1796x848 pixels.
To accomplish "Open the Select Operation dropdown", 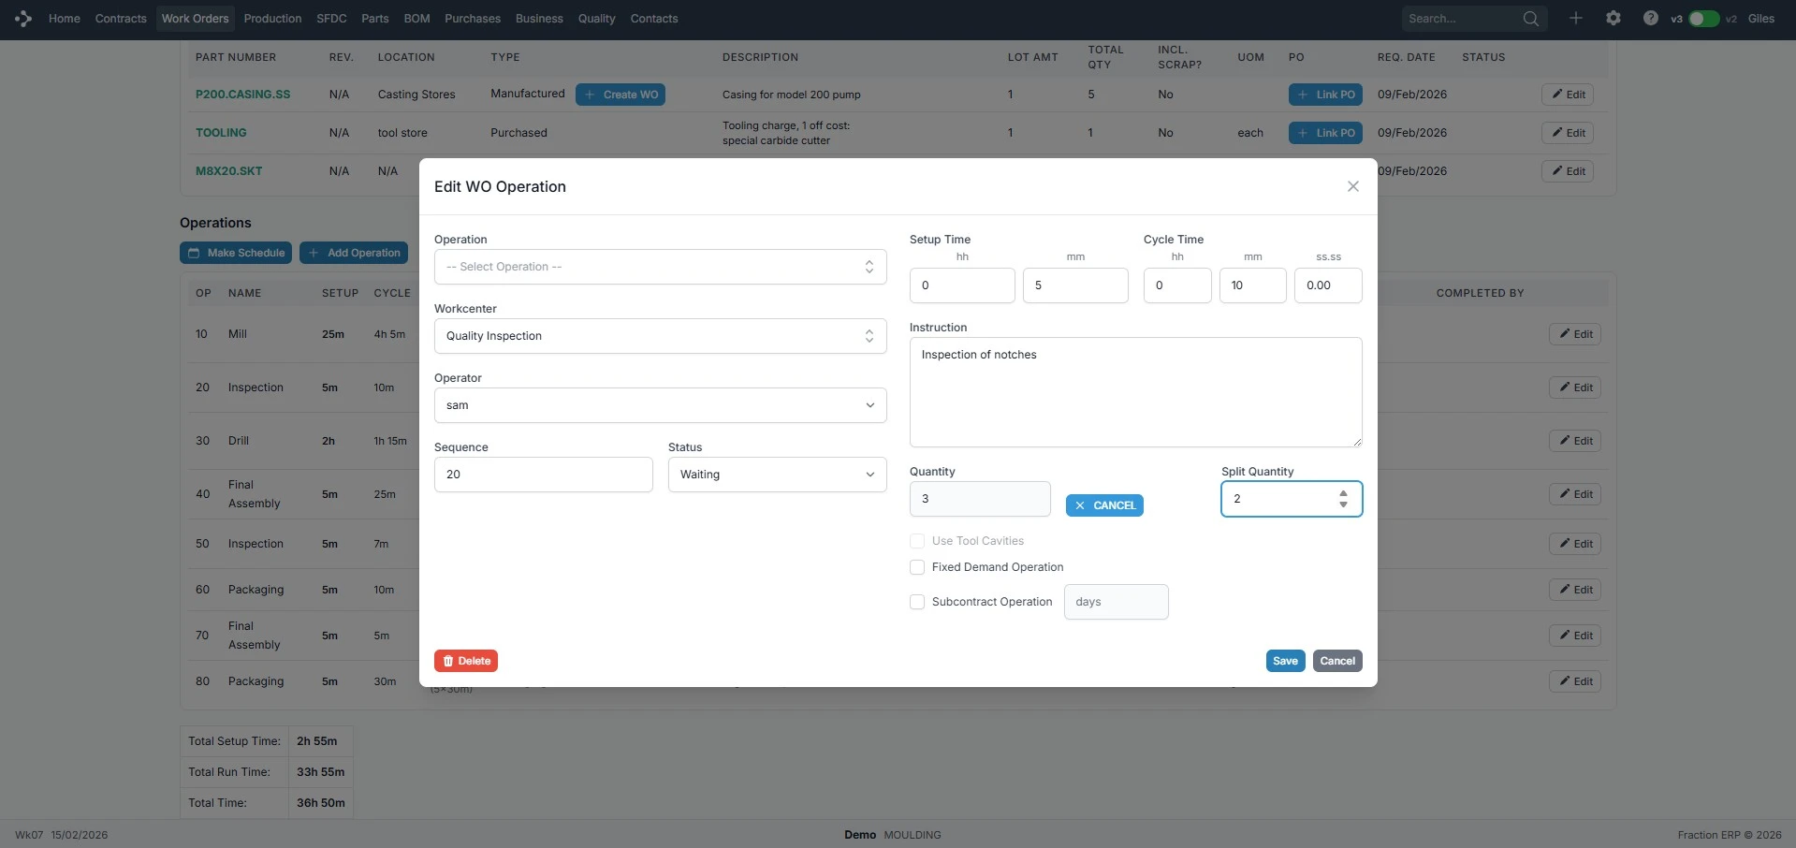I will click(x=660, y=267).
